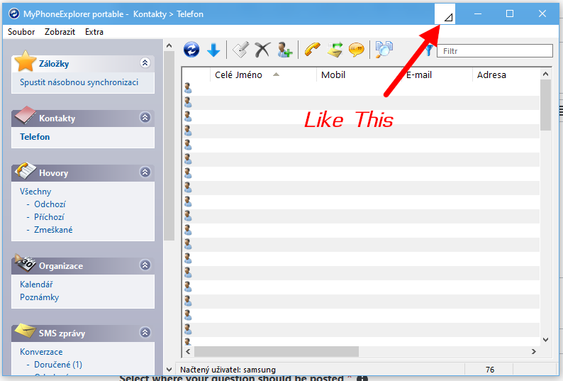Image resolution: width=563 pixels, height=381 pixels.
Task: Open Všechny calls list
Action: tap(35, 192)
